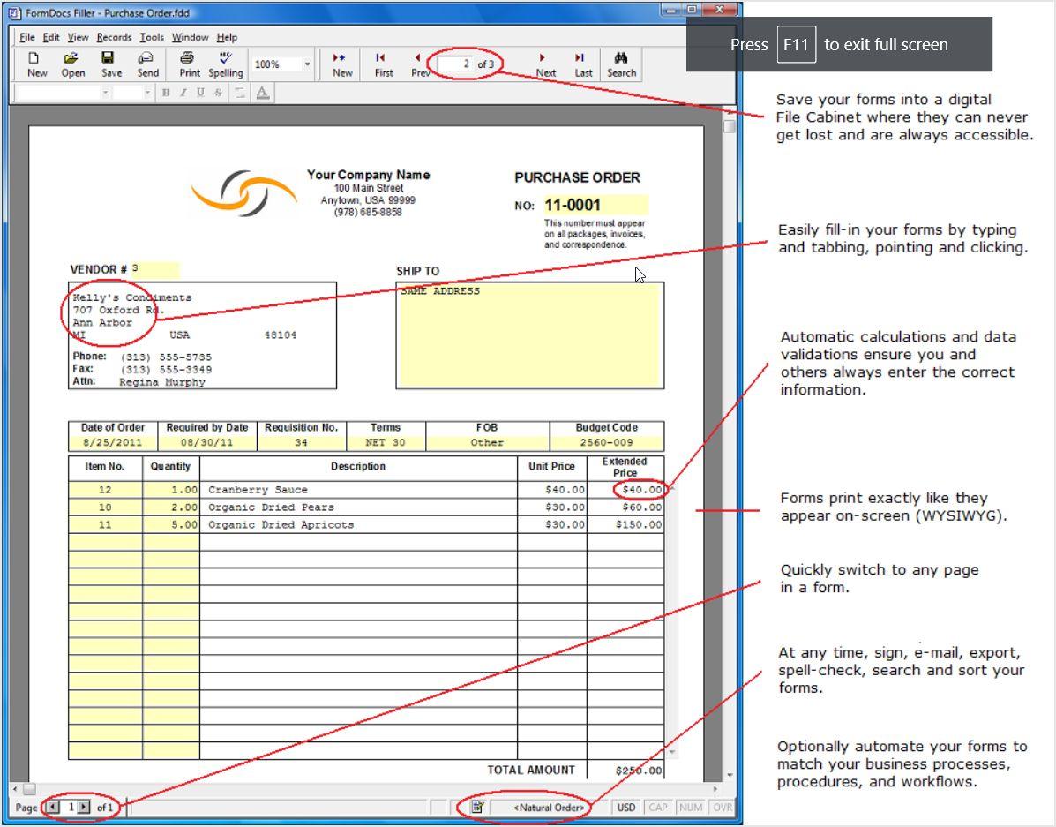Image resolution: width=1056 pixels, height=827 pixels.
Task: Go to previous page using status bar arrow
Action: [53, 807]
